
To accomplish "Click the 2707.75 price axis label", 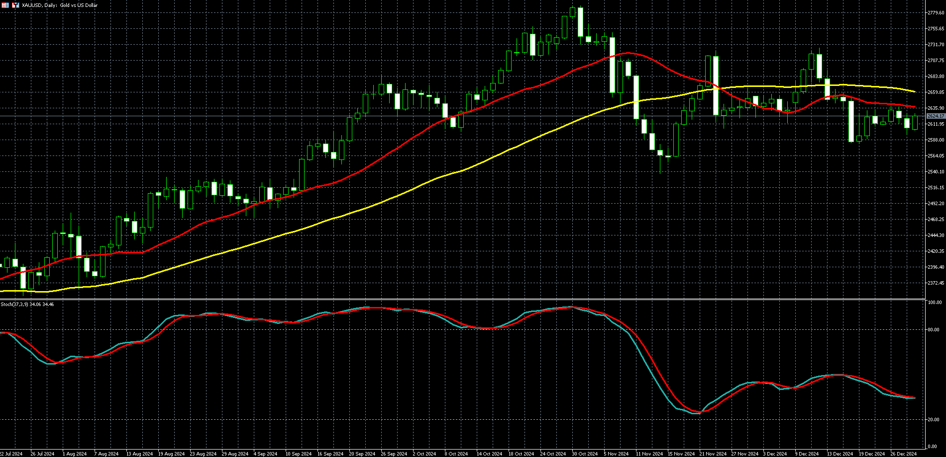I will click(x=936, y=61).
